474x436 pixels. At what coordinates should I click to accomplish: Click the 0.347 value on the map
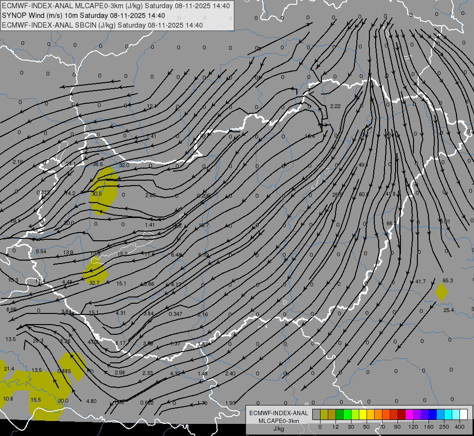pyautogui.click(x=175, y=314)
